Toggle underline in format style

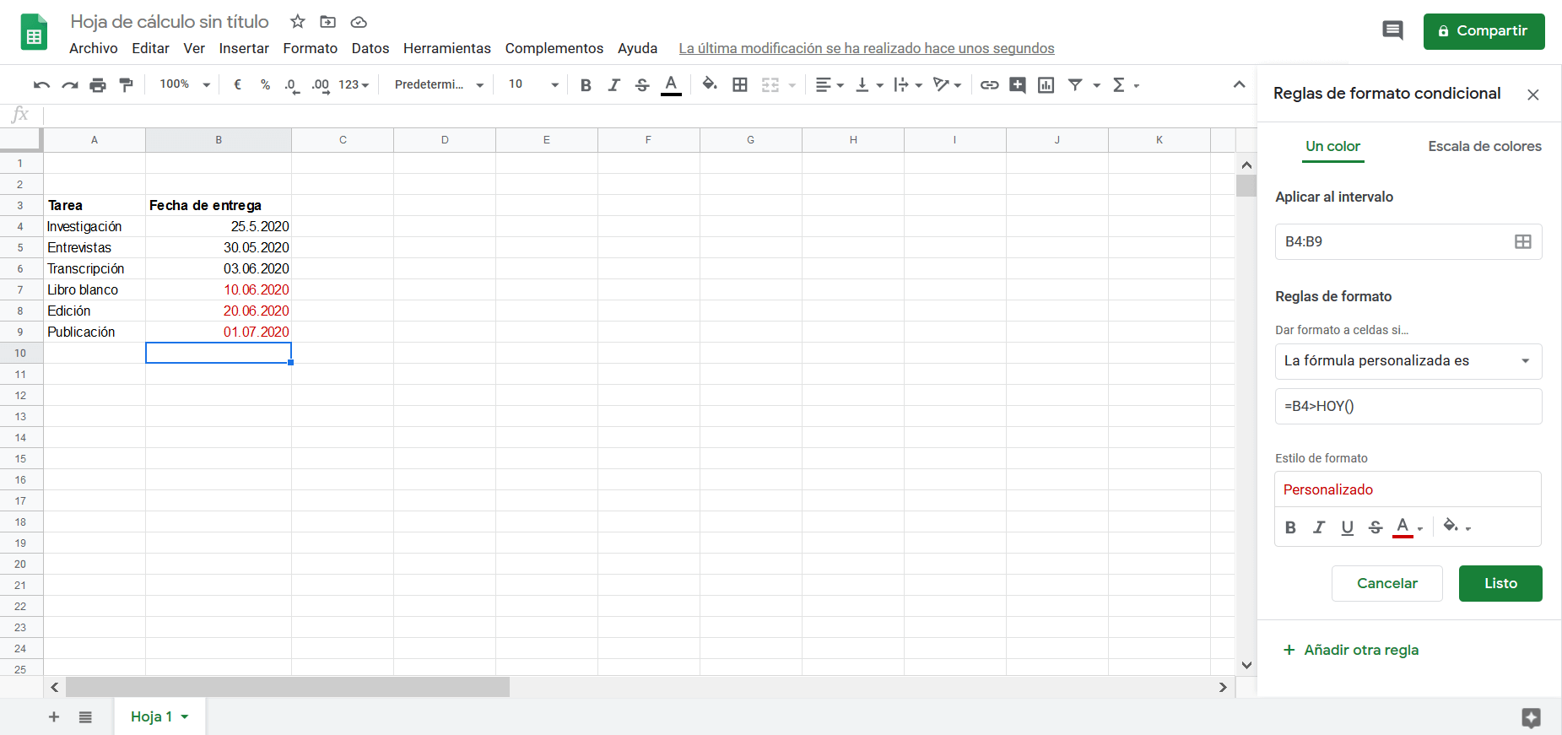(1348, 527)
